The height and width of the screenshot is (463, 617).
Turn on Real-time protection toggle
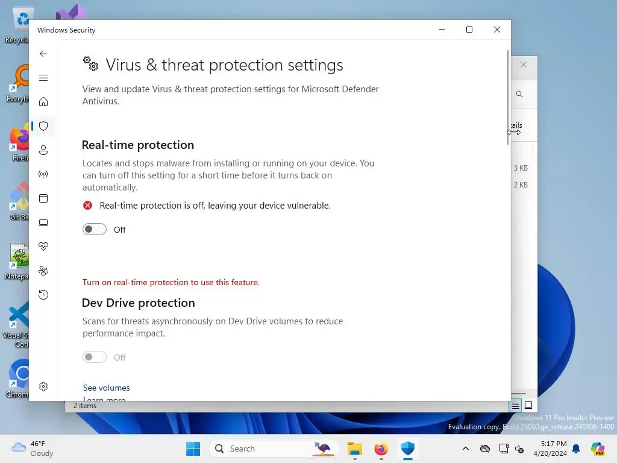pos(95,229)
